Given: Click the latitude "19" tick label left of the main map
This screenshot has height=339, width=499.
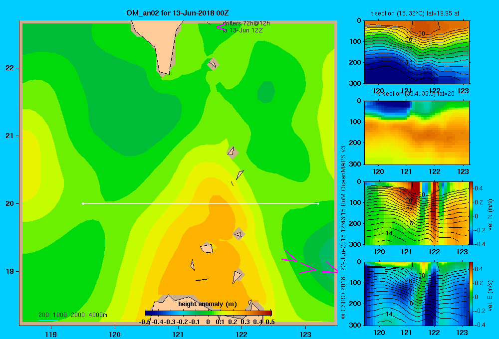Looking at the screenshot, I should click(9, 271).
